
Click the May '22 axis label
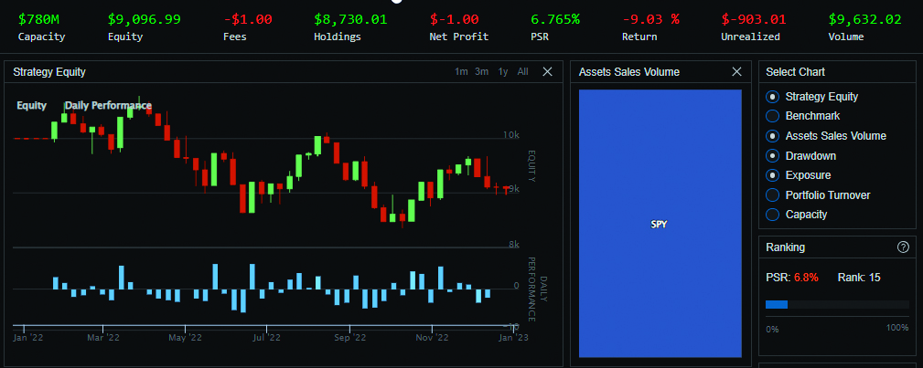186,338
